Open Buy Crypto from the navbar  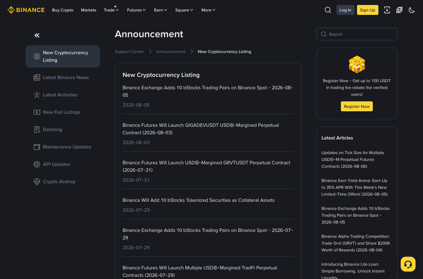click(x=63, y=10)
